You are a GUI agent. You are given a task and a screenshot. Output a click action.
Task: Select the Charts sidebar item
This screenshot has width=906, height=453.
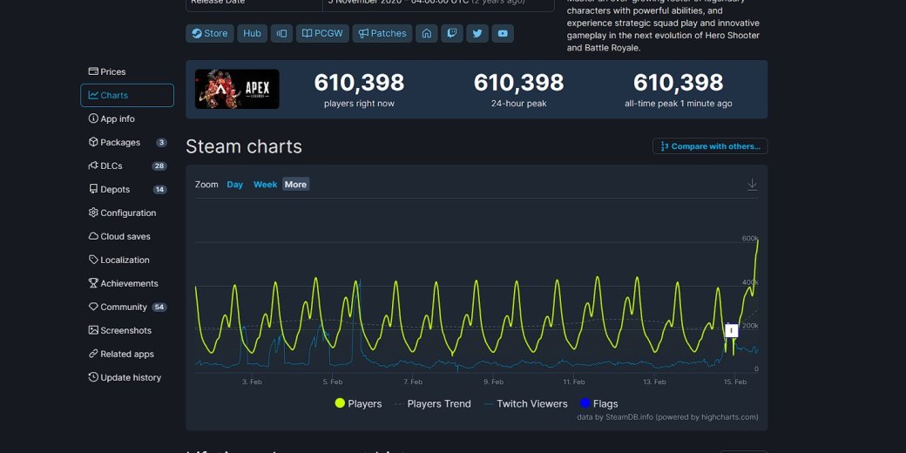click(127, 95)
